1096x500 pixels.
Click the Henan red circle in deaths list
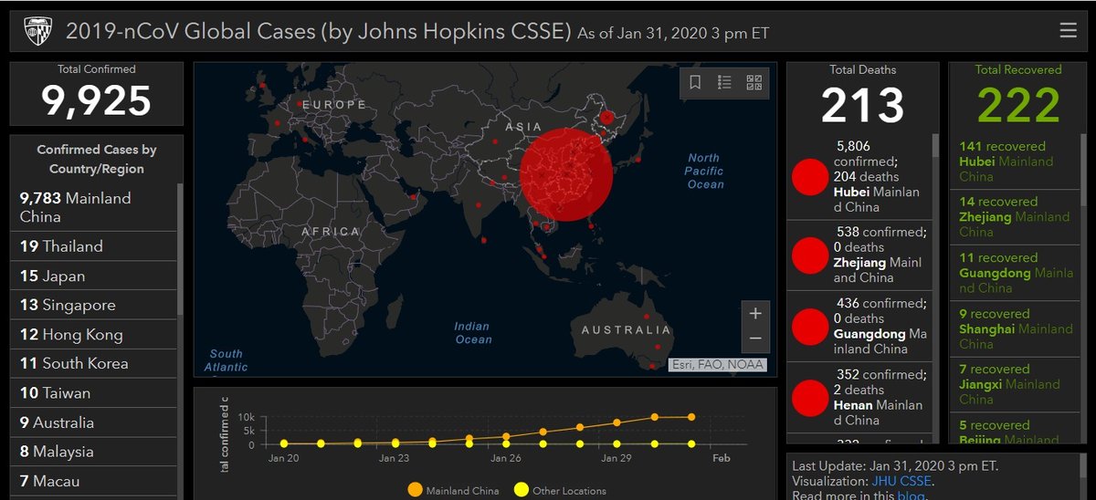click(809, 398)
